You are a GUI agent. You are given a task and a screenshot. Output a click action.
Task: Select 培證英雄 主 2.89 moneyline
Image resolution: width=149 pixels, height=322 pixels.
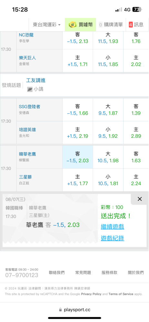click(x=136, y=133)
